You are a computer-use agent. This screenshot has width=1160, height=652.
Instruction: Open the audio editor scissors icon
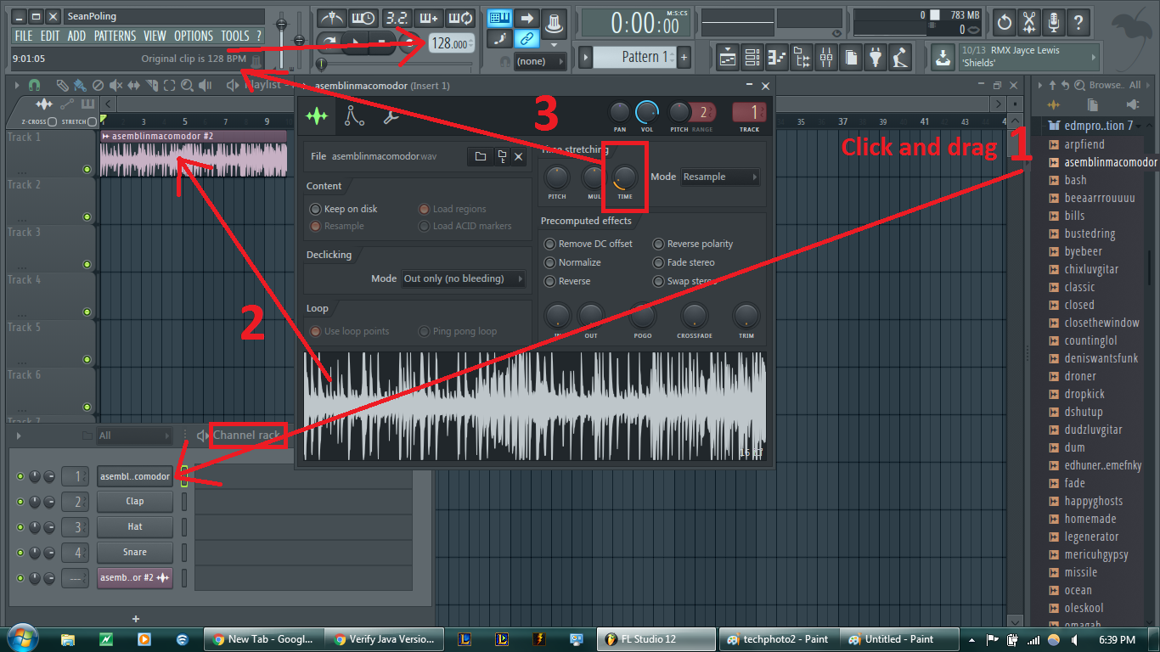tap(1029, 22)
